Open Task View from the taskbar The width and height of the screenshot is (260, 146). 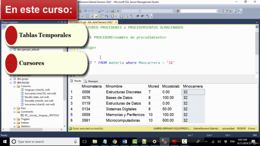(84, 142)
